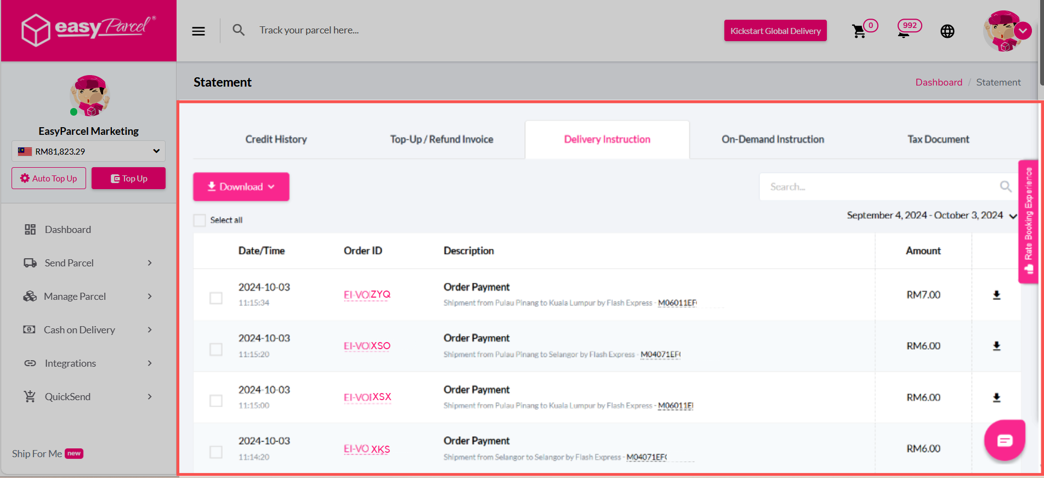
Task: Click the Integrations link icon
Action: [x=30, y=363]
